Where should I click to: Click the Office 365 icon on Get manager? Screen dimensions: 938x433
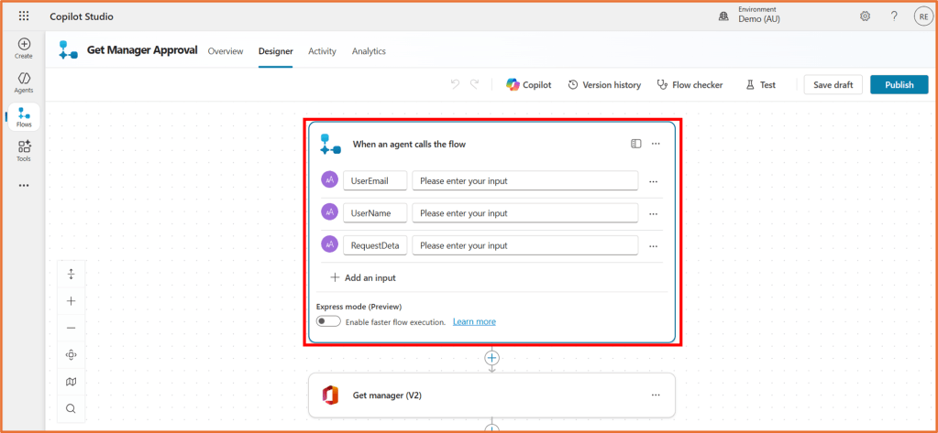[x=330, y=395]
